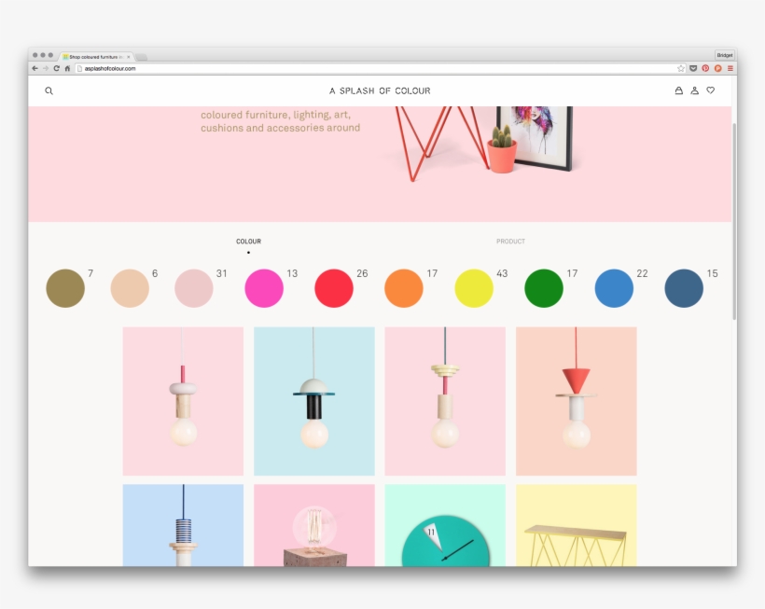The image size is (765, 609).
Task: Reload the page with the refresh icon
Action: (57, 68)
